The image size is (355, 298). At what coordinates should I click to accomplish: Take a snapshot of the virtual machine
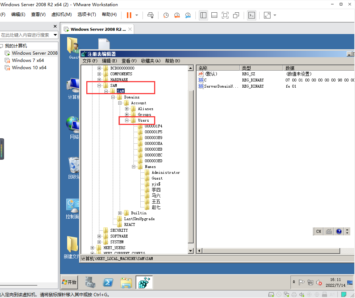[x=166, y=15]
